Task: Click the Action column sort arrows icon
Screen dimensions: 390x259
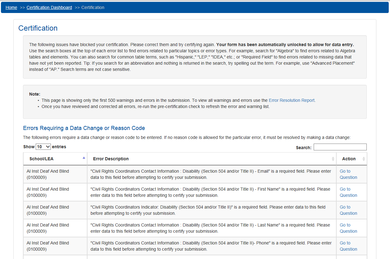Action: tap(364, 159)
